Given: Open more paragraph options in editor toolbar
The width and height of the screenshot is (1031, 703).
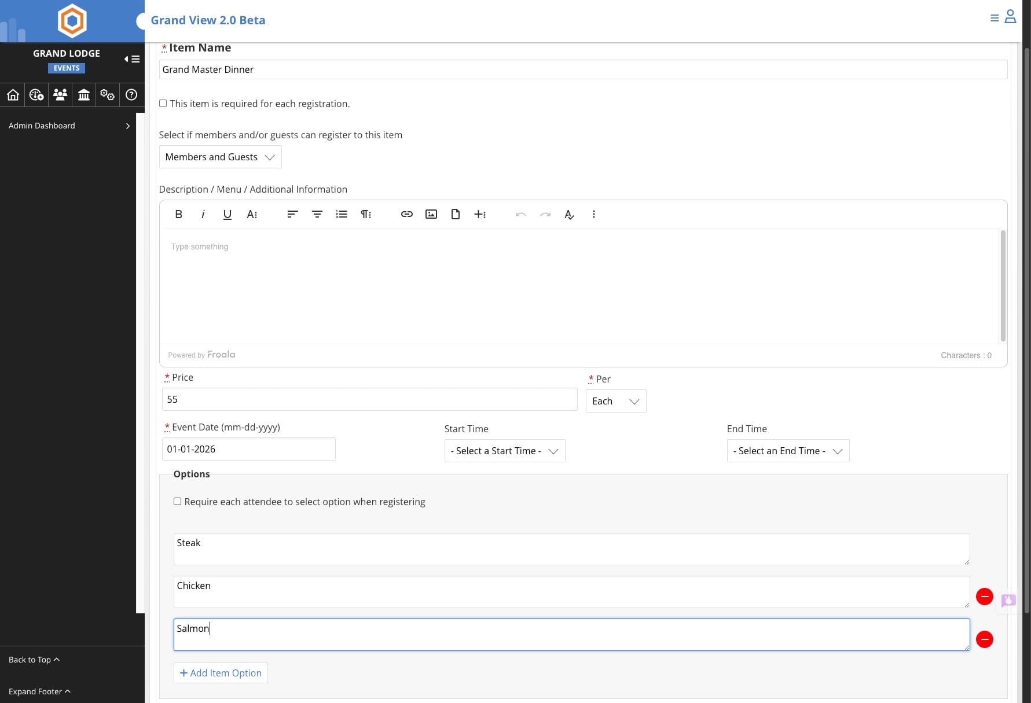Looking at the screenshot, I should point(366,214).
